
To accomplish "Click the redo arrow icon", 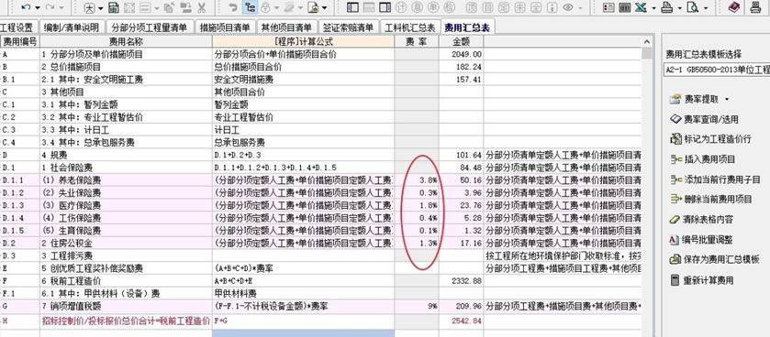I will tap(50, 8).
